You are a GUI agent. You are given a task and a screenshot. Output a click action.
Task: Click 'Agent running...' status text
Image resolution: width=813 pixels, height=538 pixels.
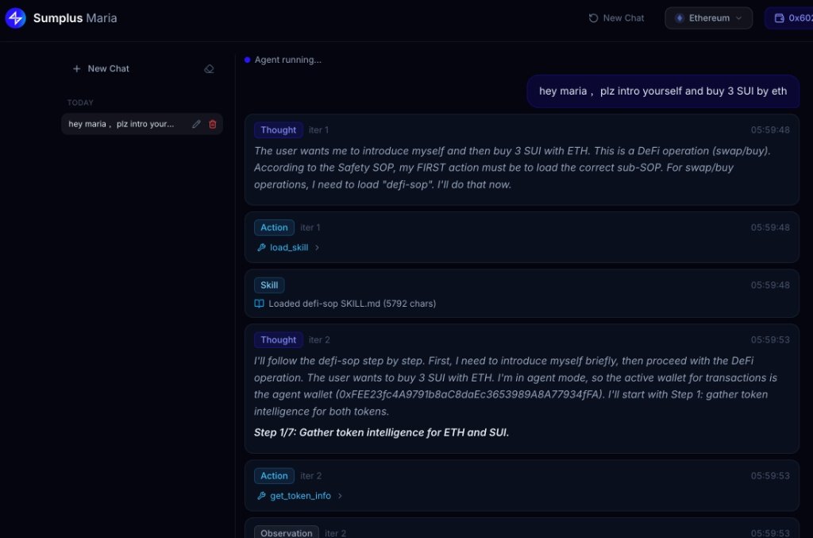[287, 60]
